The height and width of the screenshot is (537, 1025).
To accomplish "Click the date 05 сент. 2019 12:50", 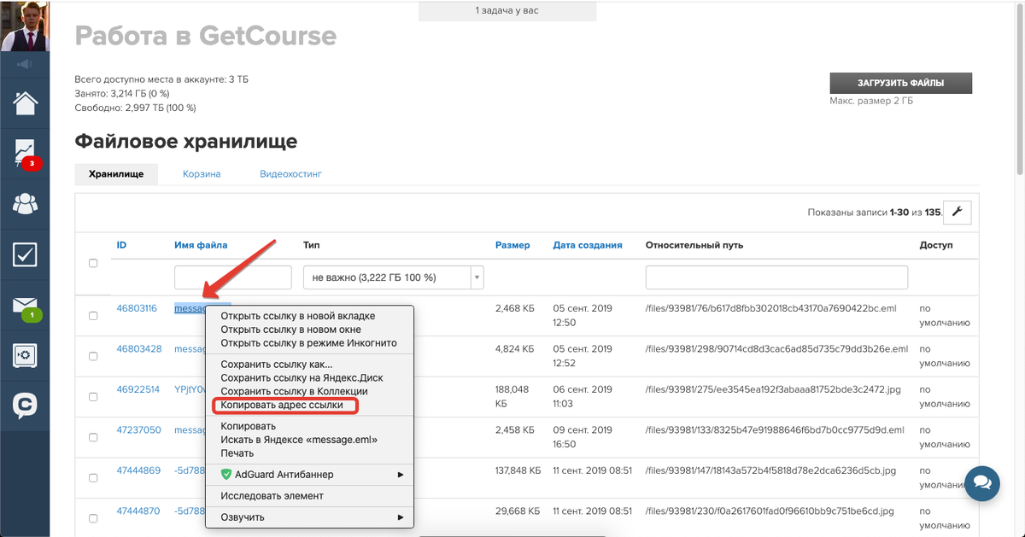I will pyautogui.click(x=583, y=316).
